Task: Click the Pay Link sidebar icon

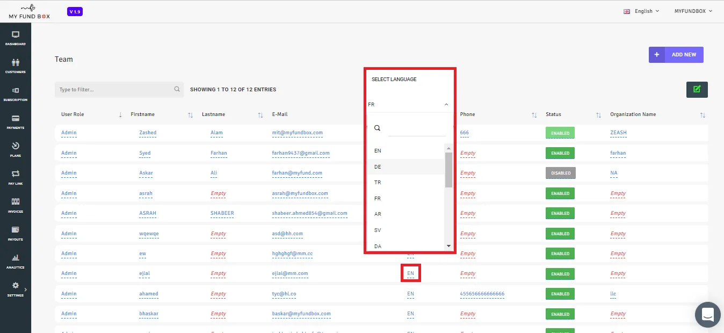Action: (16, 177)
